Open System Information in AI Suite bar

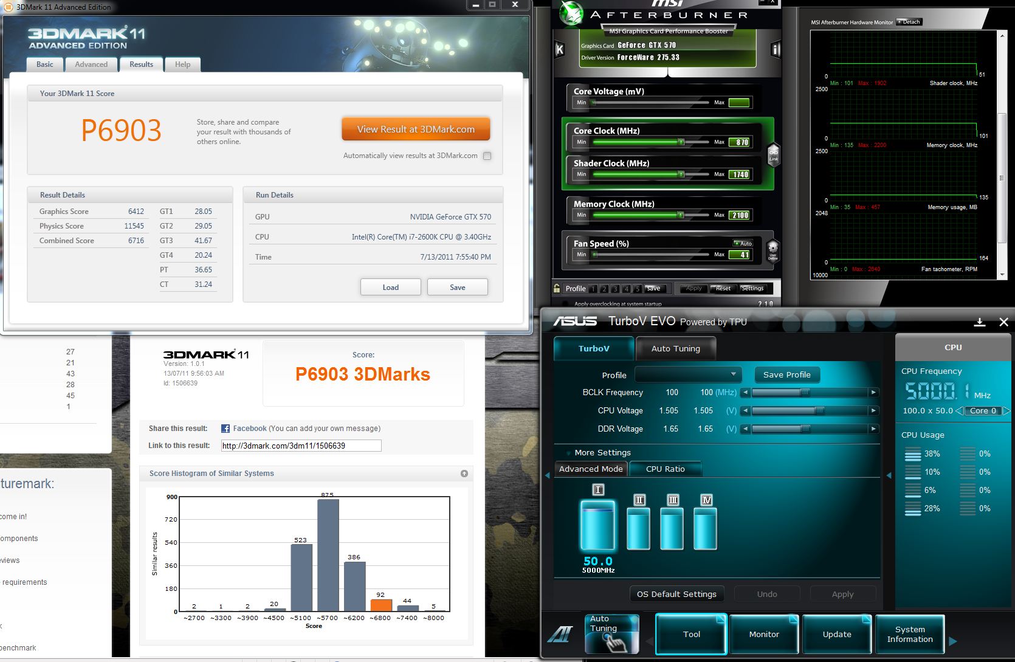click(x=910, y=634)
